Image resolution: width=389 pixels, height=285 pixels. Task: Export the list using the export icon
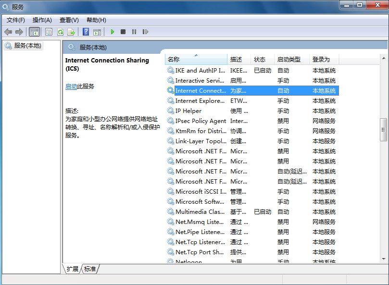[71, 32]
